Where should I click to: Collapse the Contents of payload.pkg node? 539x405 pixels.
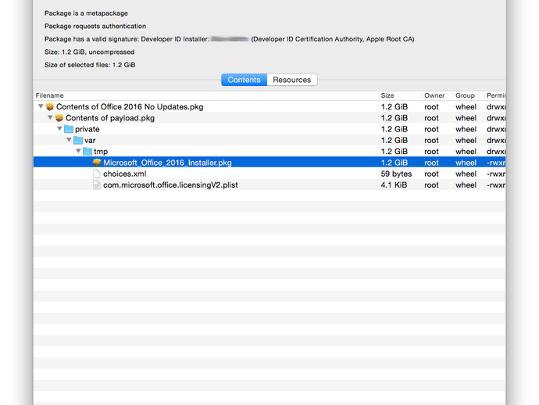click(50, 118)
